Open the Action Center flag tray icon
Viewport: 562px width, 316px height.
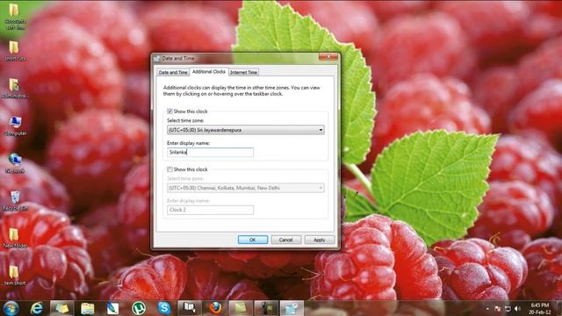tap(498, 308)
